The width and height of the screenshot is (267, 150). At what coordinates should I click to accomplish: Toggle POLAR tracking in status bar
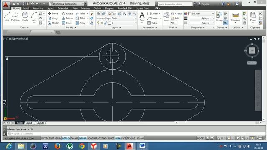(x=74, y=138)
